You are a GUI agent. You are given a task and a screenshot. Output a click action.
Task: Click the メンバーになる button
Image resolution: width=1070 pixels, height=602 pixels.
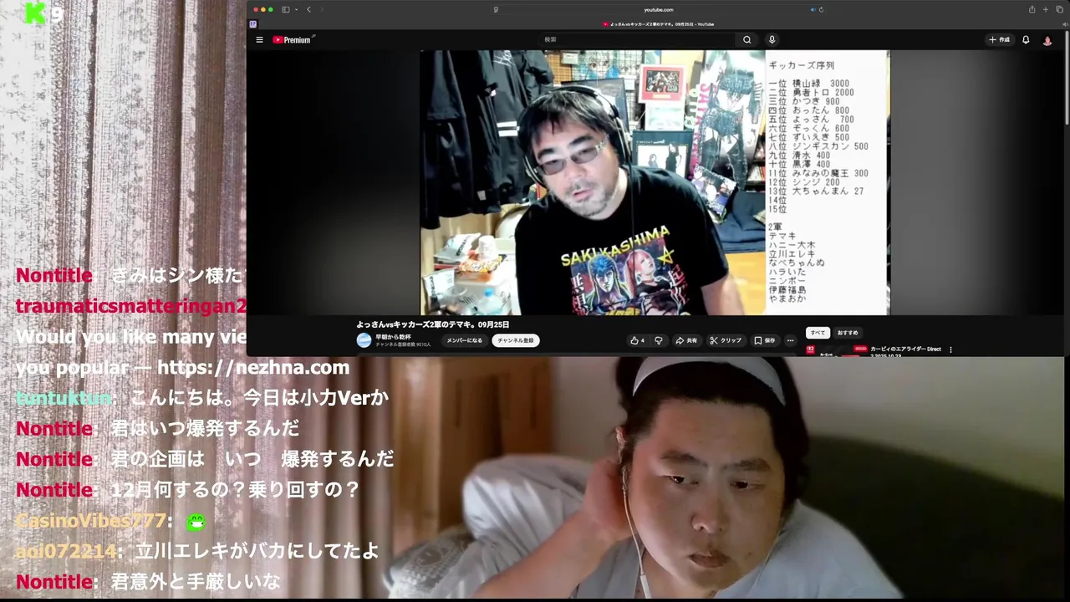pos(465,340)
